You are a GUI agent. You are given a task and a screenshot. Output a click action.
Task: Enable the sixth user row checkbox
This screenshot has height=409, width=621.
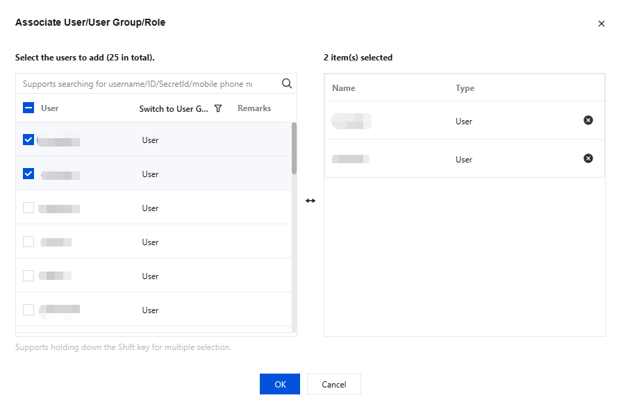pyautogui.click(x=28, y=310)
